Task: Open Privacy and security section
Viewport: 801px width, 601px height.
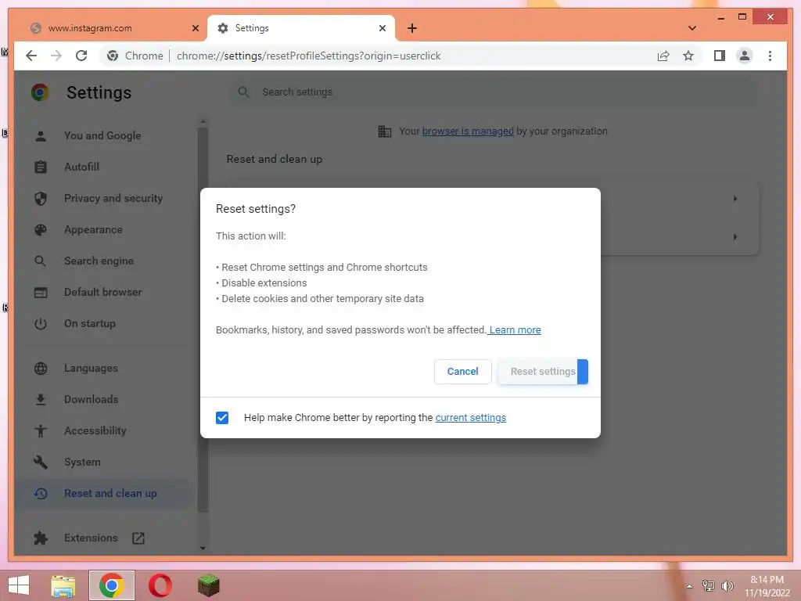Action: [x=113, y=198]
